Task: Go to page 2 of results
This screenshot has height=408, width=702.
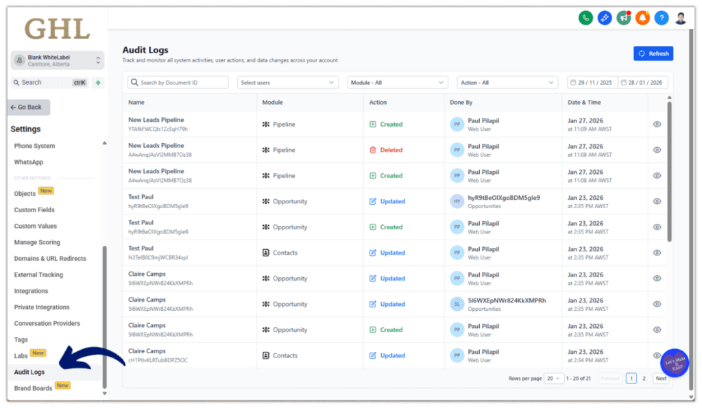Action: coord(644,378)
